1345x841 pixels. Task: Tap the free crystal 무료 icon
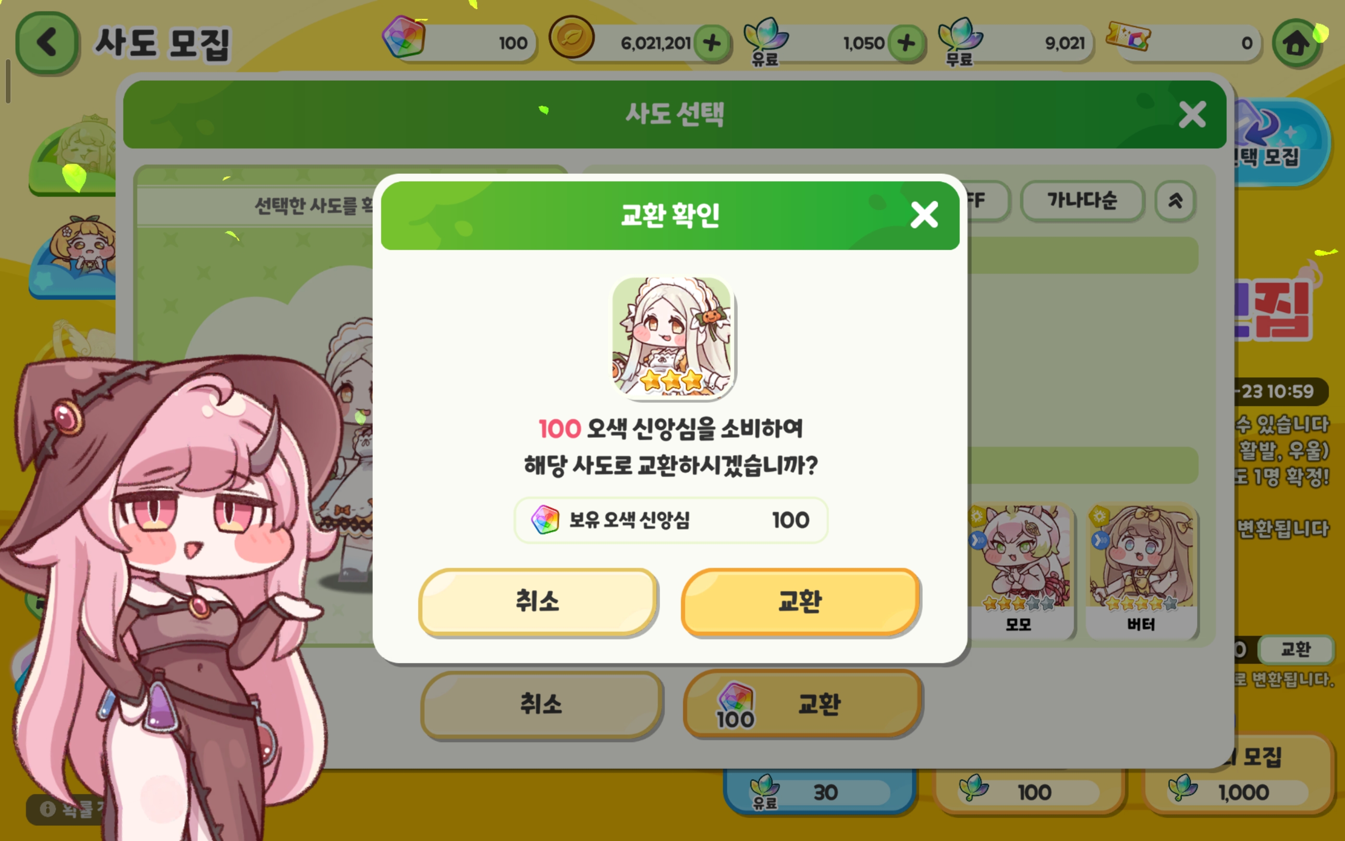(x=961, y=40)
